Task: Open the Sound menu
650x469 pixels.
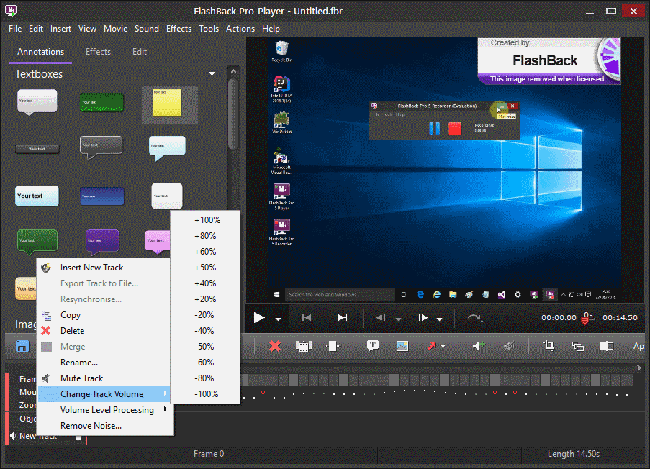Action: [146, 29]
